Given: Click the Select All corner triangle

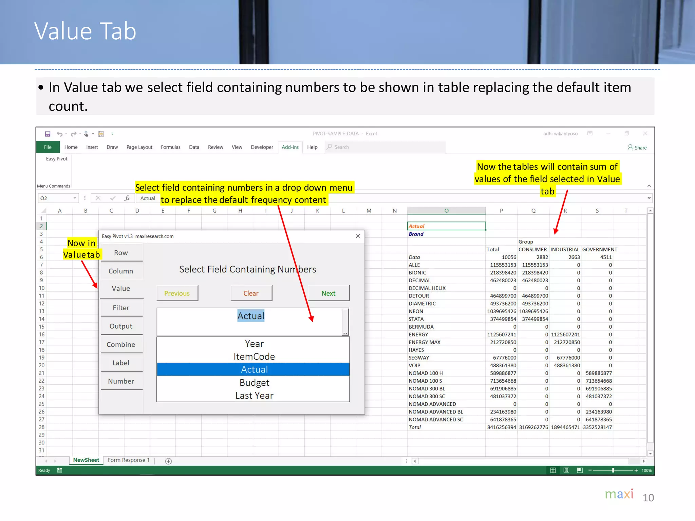Looking at the screenshot, I should (43, 211).
